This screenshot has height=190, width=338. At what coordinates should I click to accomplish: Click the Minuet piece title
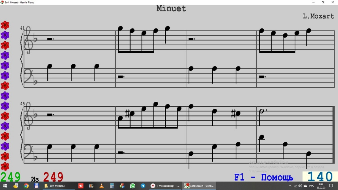[x=171, y=8]
